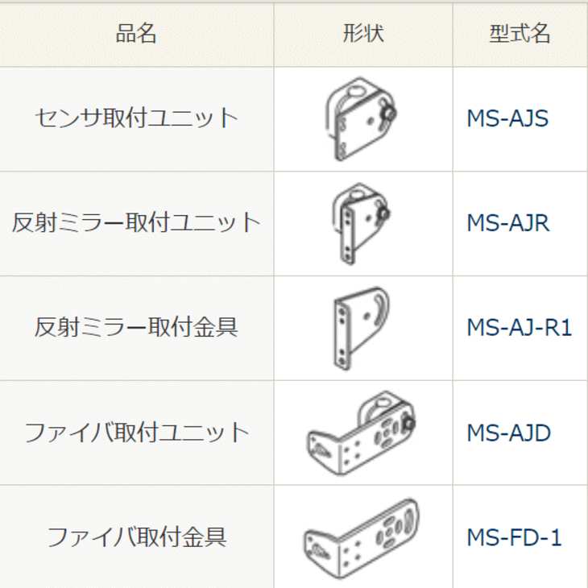Click the MS-AJD fiber unit drawing
This screenshot has width=588, height=588.
361,433
